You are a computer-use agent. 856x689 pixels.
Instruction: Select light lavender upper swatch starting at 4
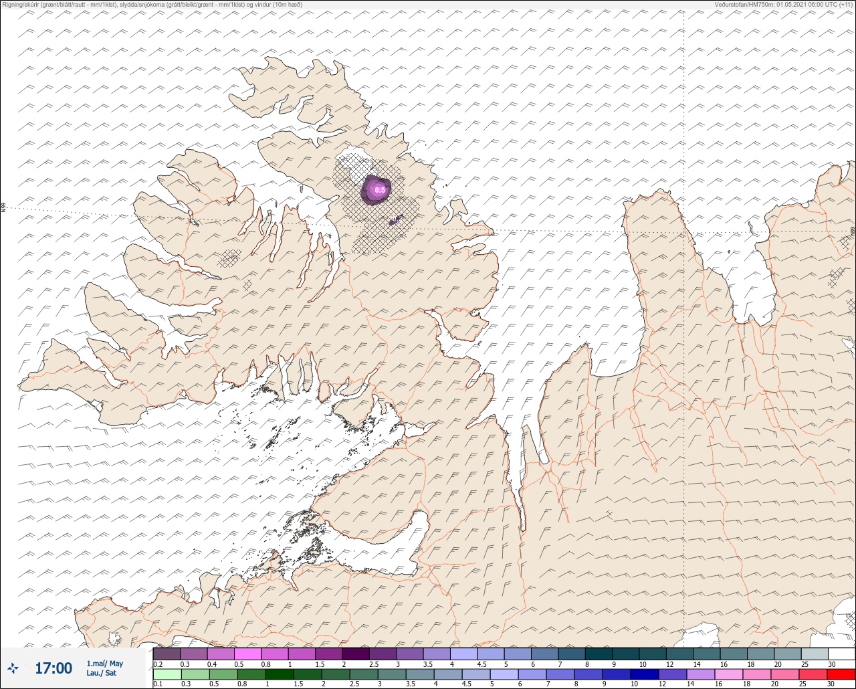pos(463,654)
